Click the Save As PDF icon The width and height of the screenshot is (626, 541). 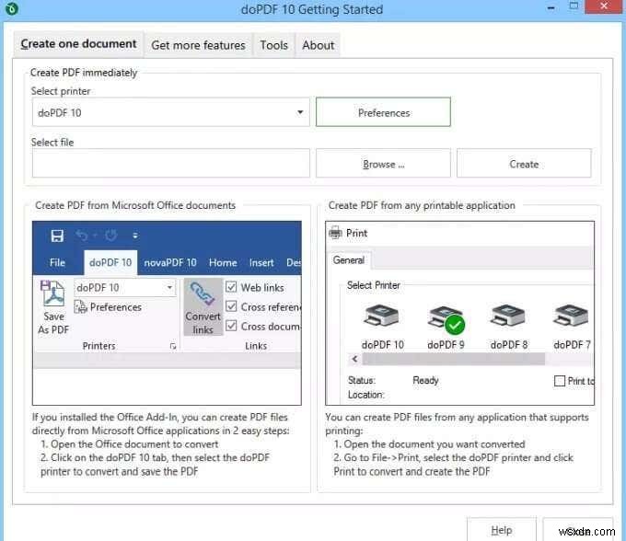(x=52, y=294)
